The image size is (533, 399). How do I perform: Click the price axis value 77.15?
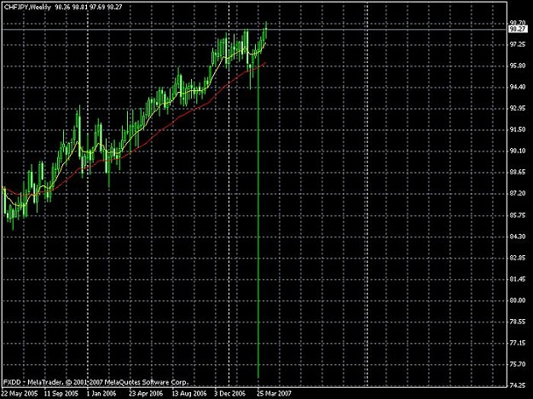(518, 344)
